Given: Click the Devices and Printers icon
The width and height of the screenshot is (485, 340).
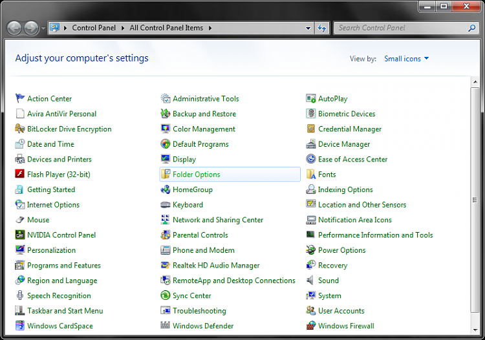Looking at the screenshot, I should tap(20, 159).
